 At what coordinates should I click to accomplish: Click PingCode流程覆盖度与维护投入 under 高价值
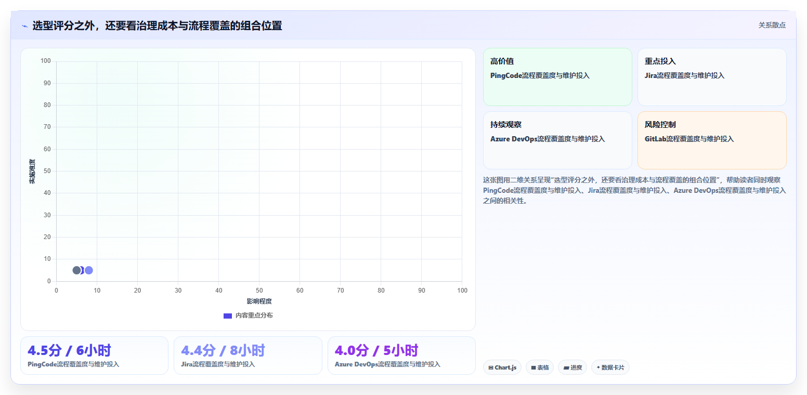click(540, 75)
